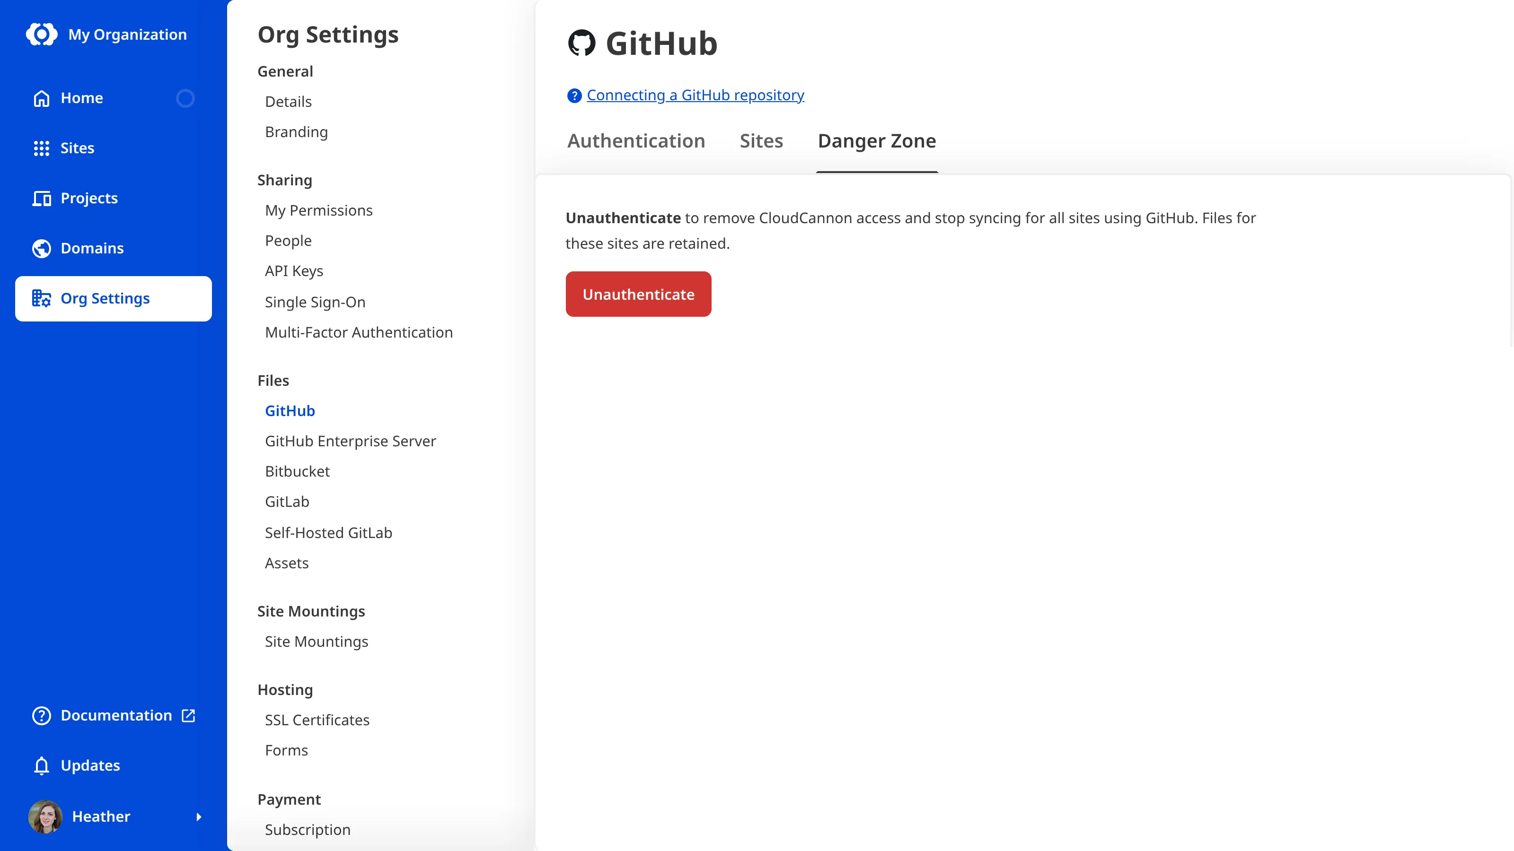The image size is (1514, 851).
Task: Click the Org Settings building icon
Action: pos(41,298)
